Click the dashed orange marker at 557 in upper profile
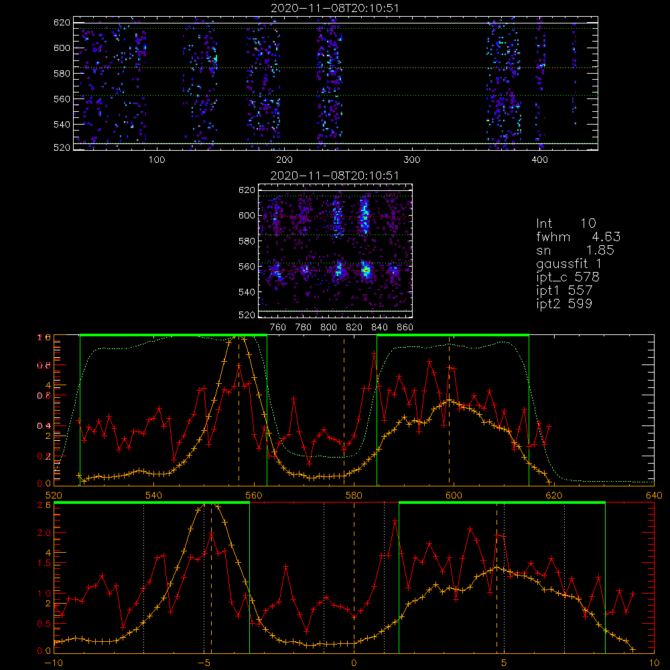 (239, 410)
